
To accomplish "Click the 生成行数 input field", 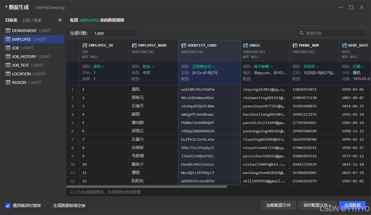I will click(x=114, y=33).
